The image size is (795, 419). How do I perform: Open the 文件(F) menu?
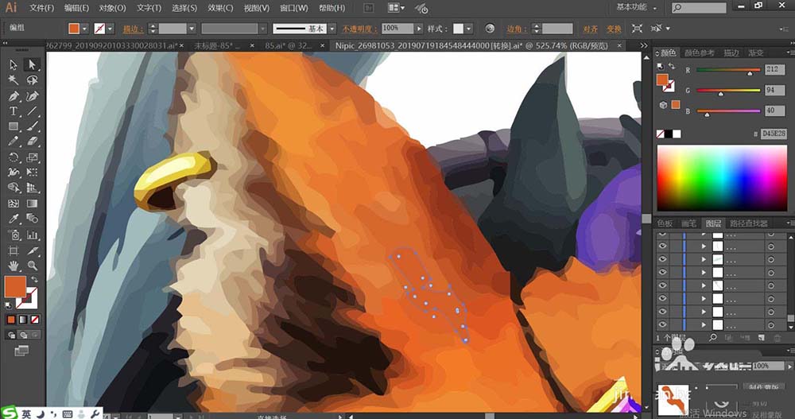tap(41, 8)
